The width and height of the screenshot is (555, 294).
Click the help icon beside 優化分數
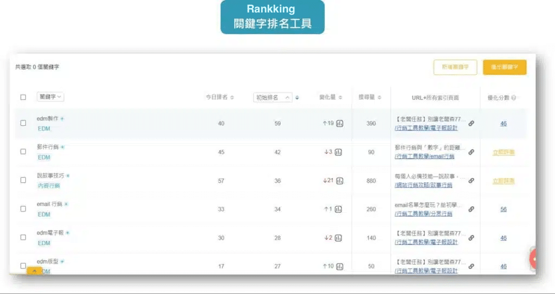[513, 98]
